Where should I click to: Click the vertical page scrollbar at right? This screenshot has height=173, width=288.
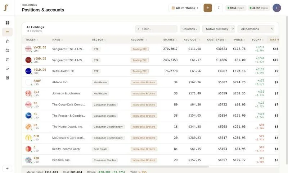(287, 90)
